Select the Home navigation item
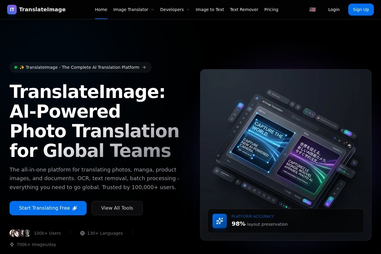The image size is (381, 254). (x=101, y=10)
